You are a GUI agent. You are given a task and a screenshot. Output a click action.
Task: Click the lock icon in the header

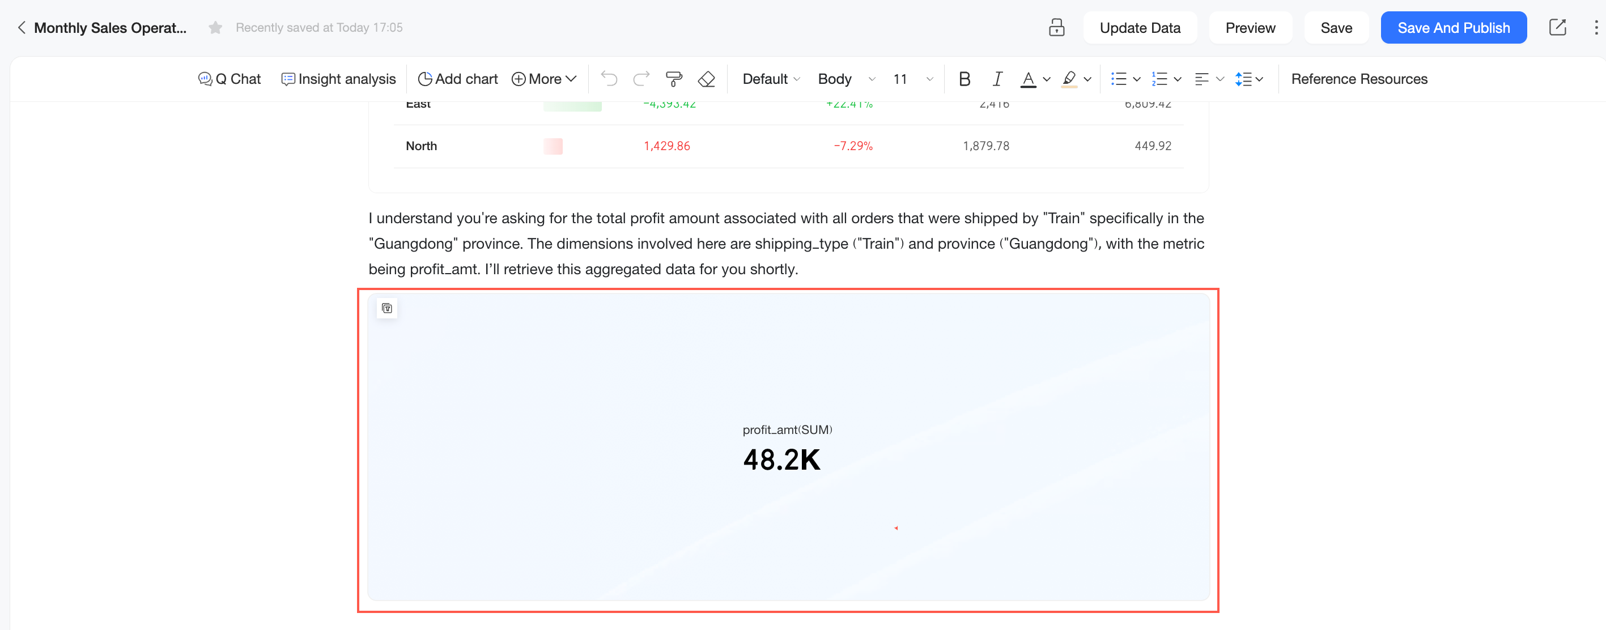tap(1056, 27)
